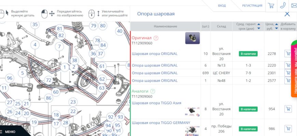297x136 pixels.
Task: Click the help icon next to Оригинал
Action: pyautogui.click(x=156, y=38)
